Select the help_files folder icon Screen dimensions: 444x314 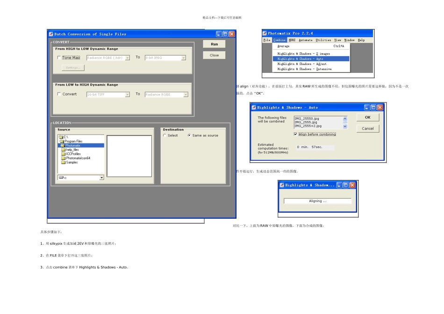(64, 150)
